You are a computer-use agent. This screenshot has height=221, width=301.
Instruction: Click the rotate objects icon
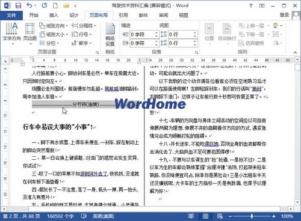[278, 43]
